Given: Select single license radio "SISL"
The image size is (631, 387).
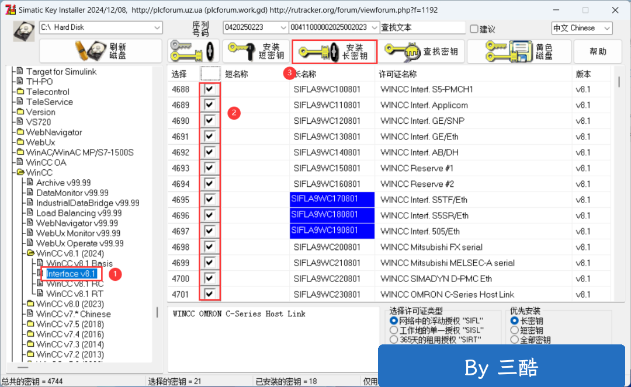Looking at the screenshot, I should point(394,330).
